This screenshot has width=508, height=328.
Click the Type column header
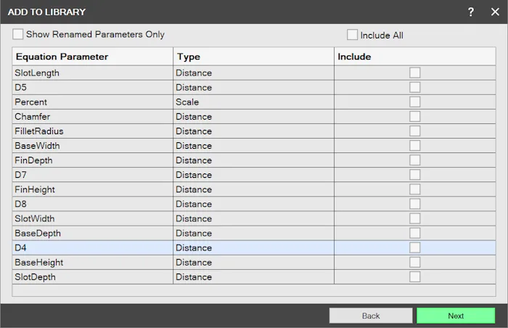[x=254, y=57]
